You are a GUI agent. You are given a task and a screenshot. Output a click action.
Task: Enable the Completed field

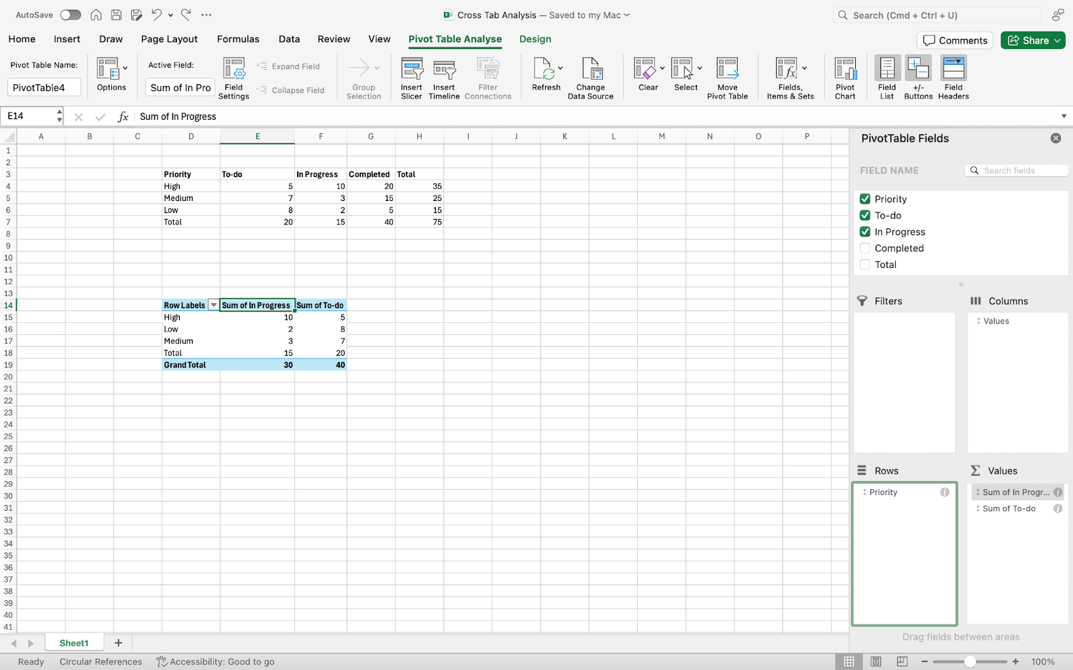tap(865, 248)
